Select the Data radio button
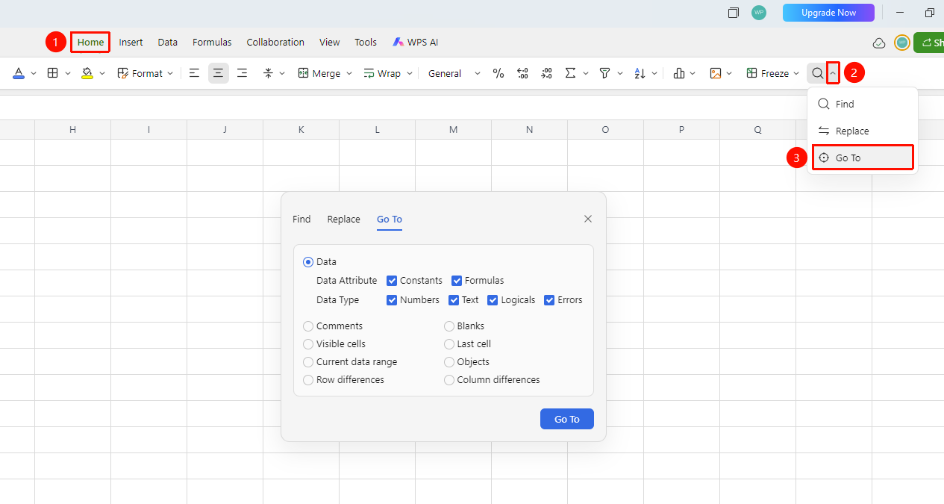 coord(308,262)
